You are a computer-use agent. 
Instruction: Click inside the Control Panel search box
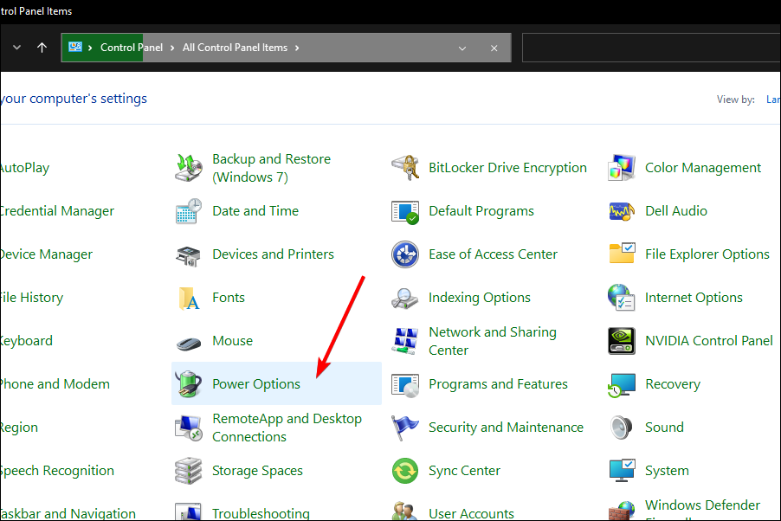point(649,48)
